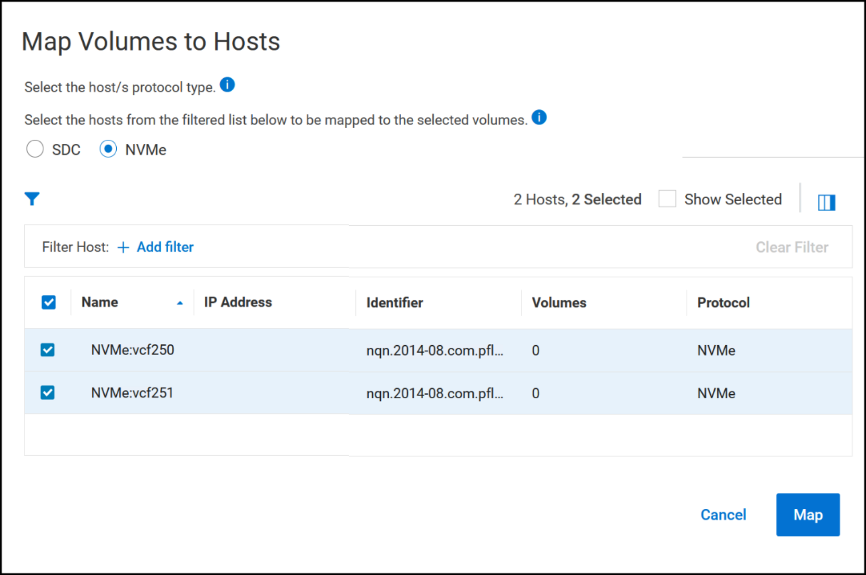Open info tooltip next to selected volumes text
Screen dimensions: 866x575
click(539, 117)
